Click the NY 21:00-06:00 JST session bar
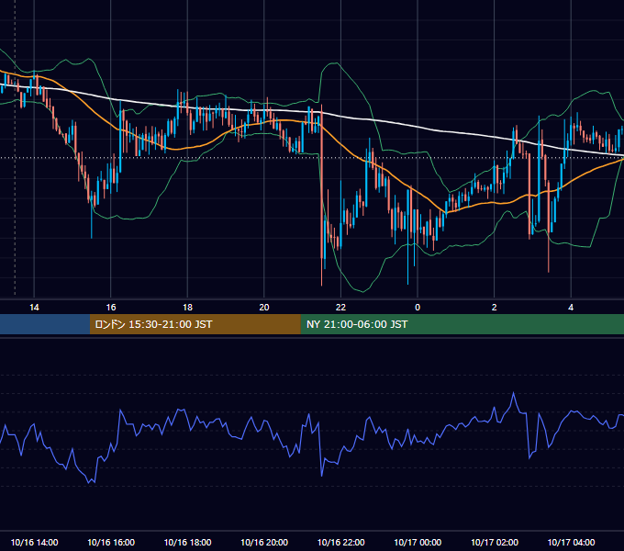The width and height of the screenshot is (624, 551). tap(462, 324)
